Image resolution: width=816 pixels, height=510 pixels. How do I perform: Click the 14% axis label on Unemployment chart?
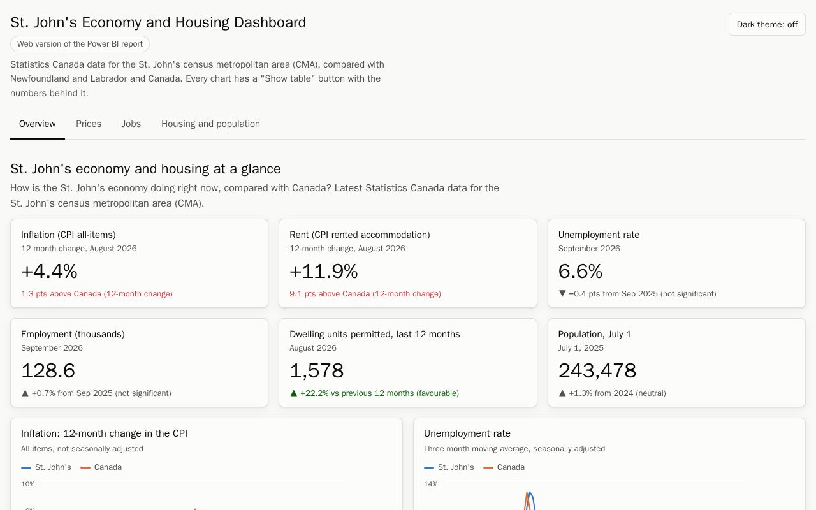point(431,484)
